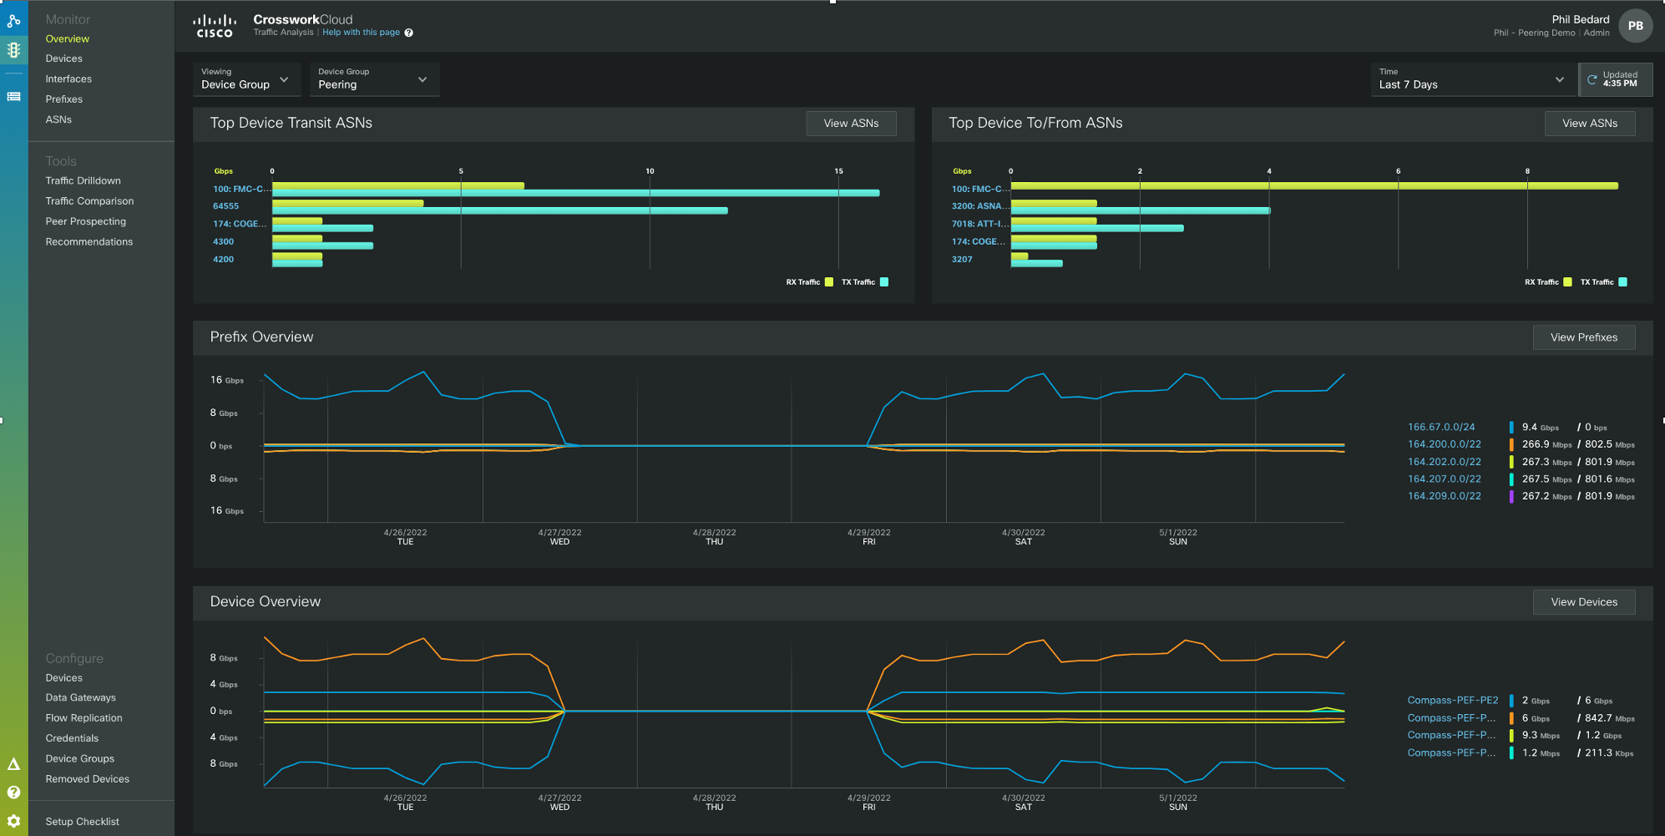Select the traffic light Traffic Analysis icon
Viewport: 1665px width, 836px height.
coord(14,50)
